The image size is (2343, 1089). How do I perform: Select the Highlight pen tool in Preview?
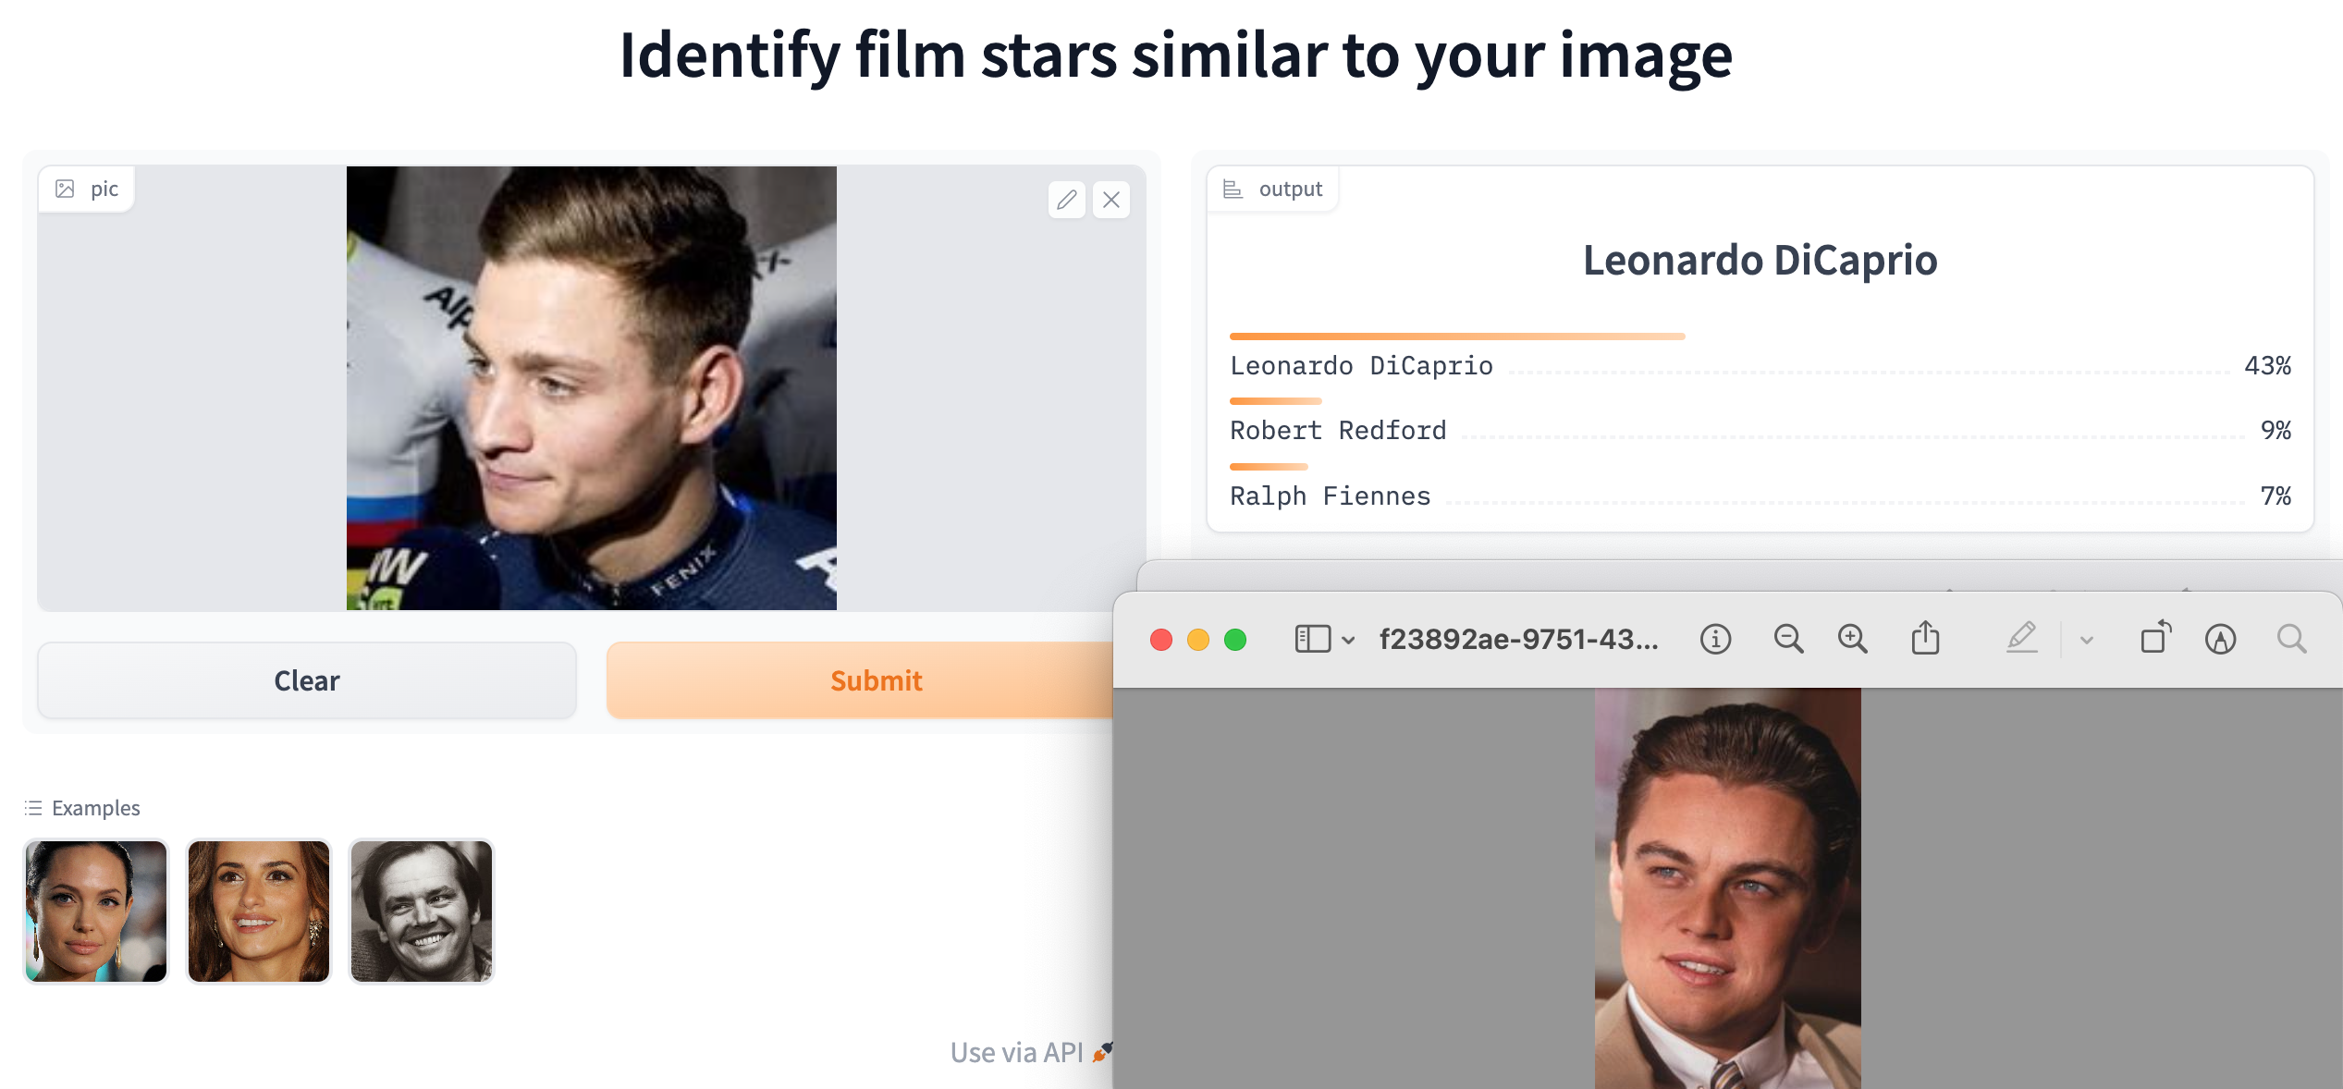2022,639
